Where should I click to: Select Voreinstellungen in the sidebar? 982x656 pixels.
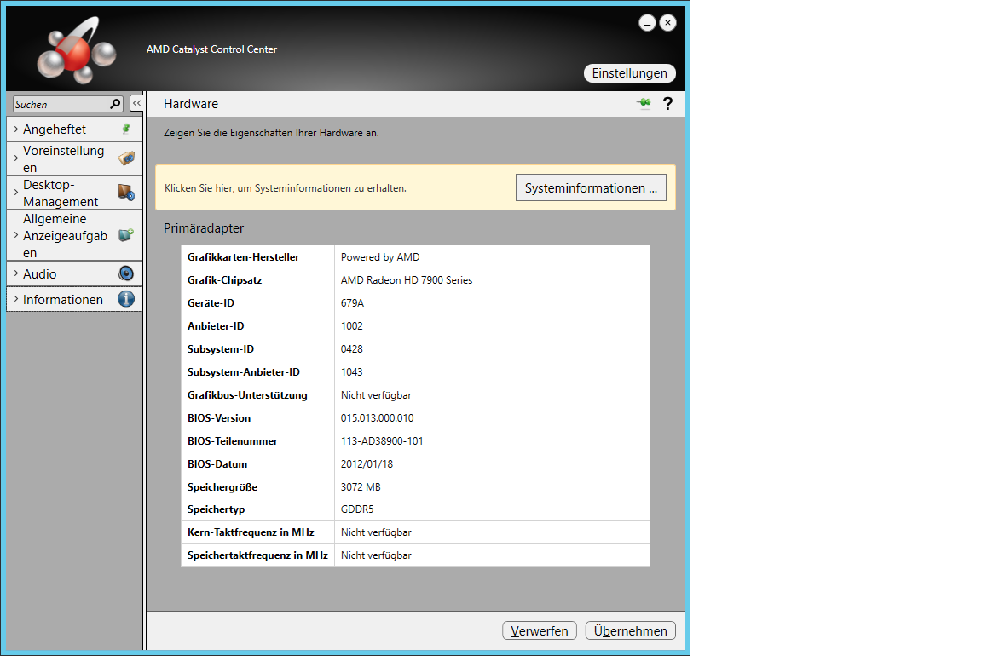tap(74, 158)
